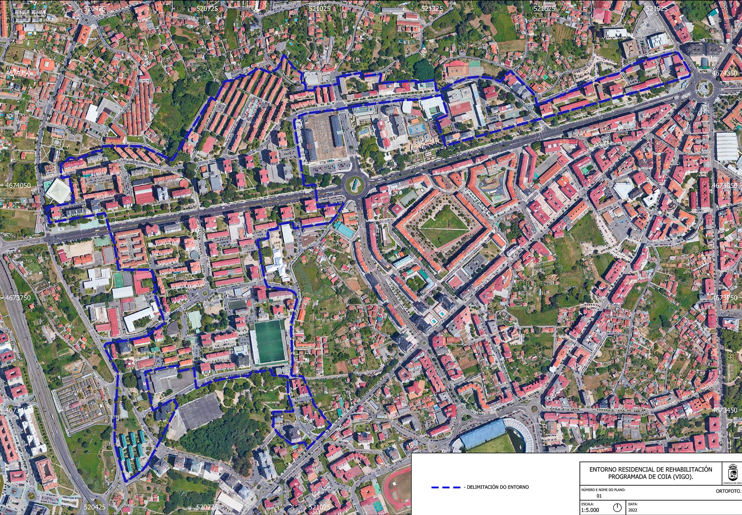The image size is (742, 515).
Task: Click the blue-roofed stadium stand
Action: coord(483,435)
